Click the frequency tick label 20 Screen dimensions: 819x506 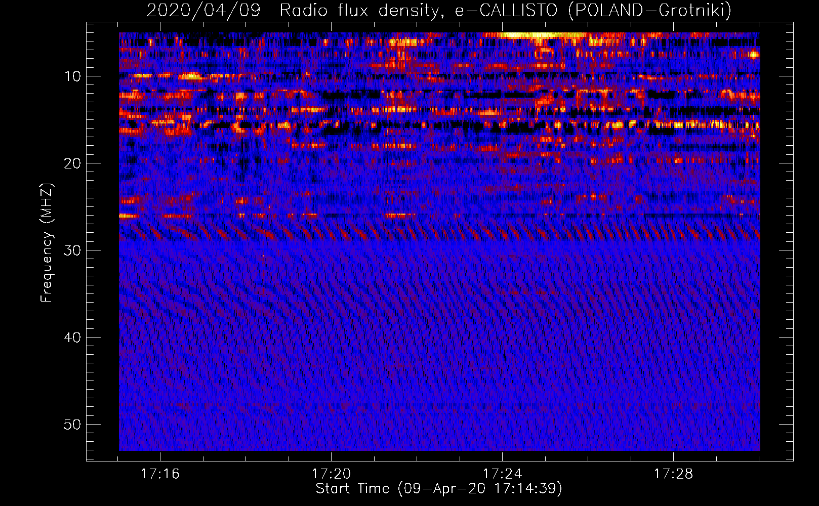coord(73,163)
